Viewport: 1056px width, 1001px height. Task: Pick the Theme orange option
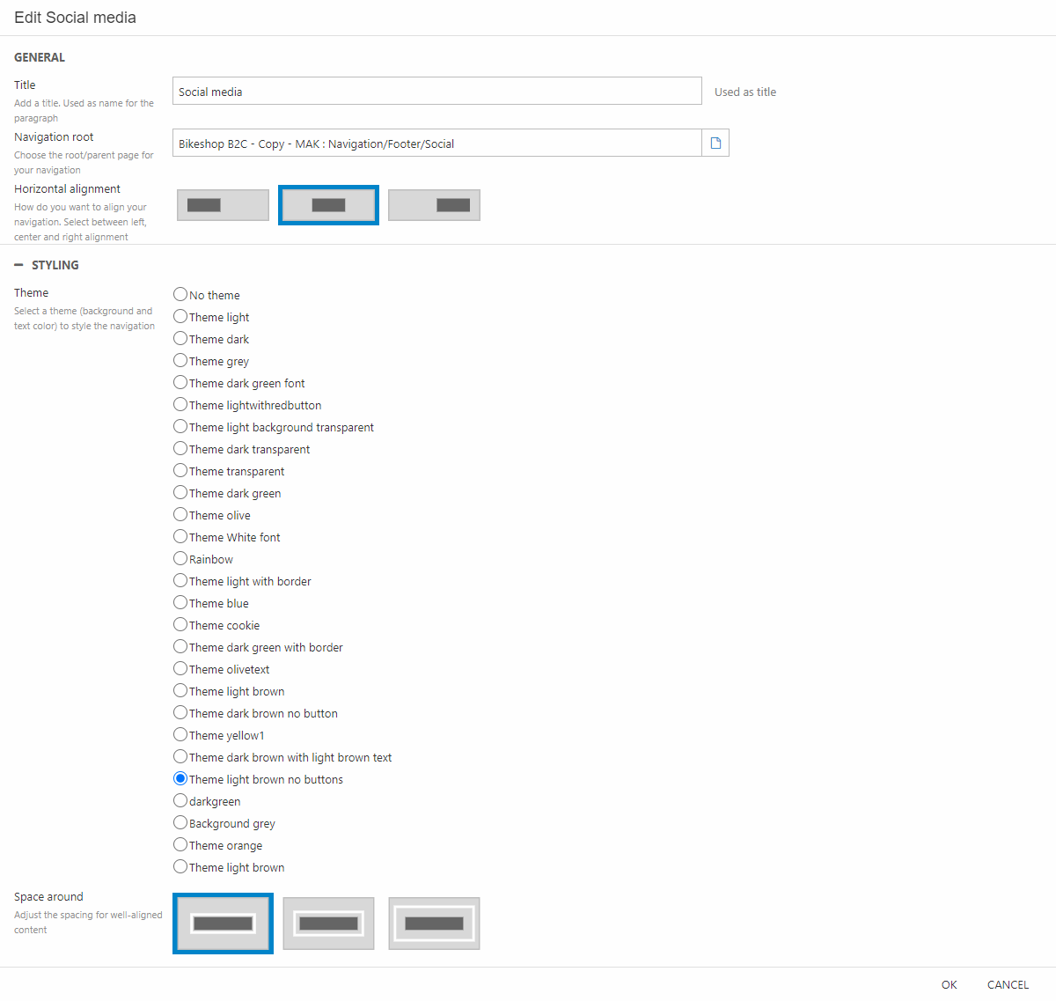(x=180, y=845)
